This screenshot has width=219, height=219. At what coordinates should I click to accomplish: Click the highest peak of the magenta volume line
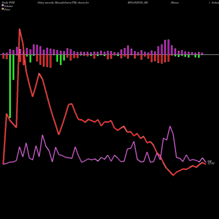[170, 127]
